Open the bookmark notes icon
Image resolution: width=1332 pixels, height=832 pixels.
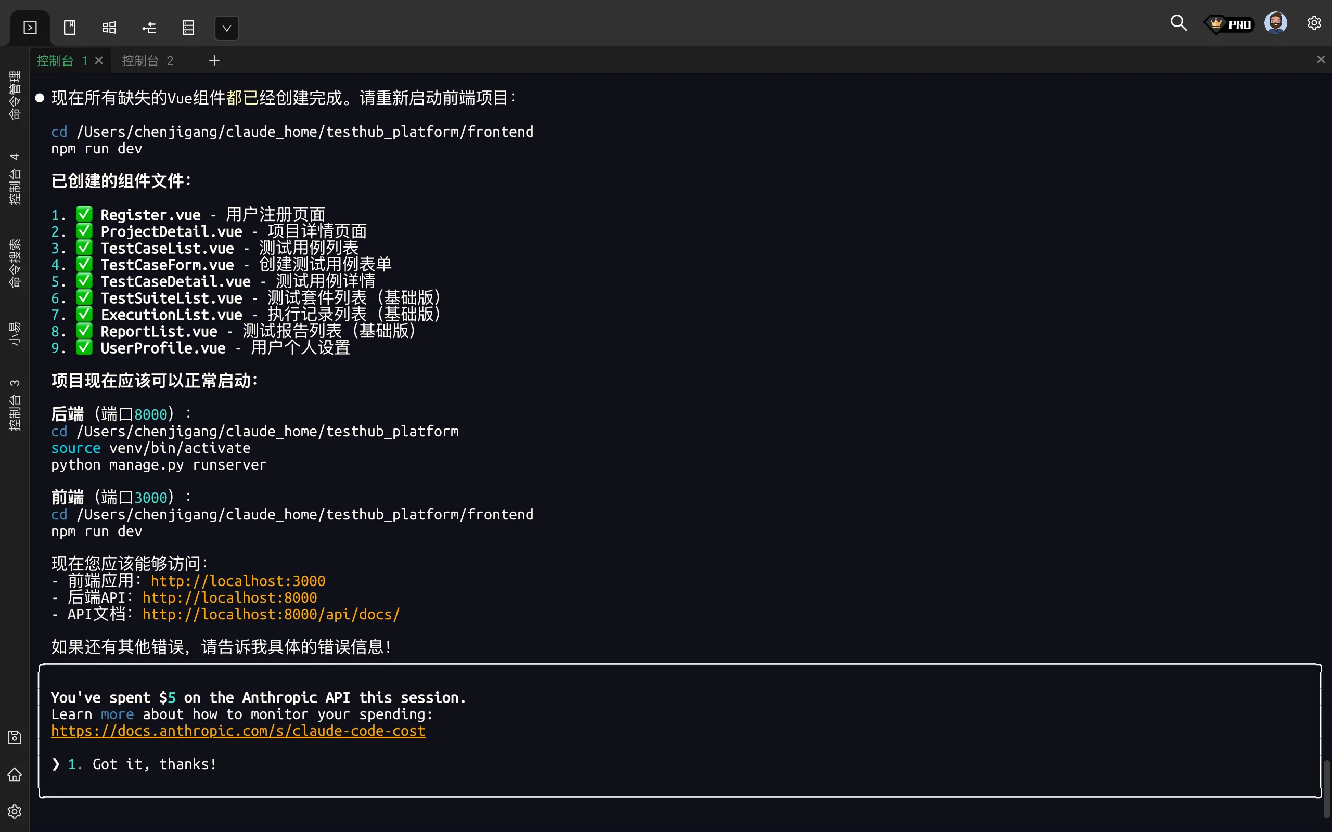pyautogui.click(x=70, y=28)
